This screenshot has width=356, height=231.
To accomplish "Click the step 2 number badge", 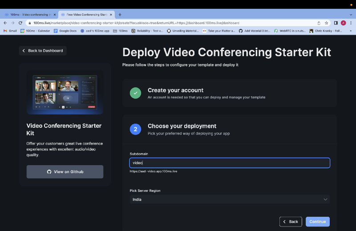I will (x=136, y=129).
